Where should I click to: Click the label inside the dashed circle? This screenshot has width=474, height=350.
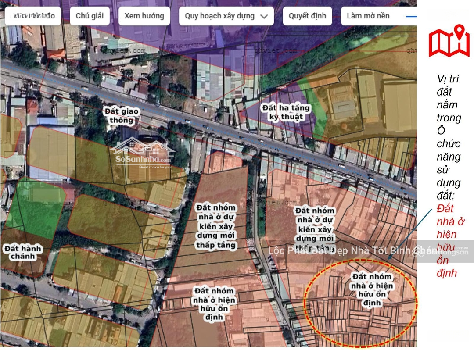pos(372,290)
